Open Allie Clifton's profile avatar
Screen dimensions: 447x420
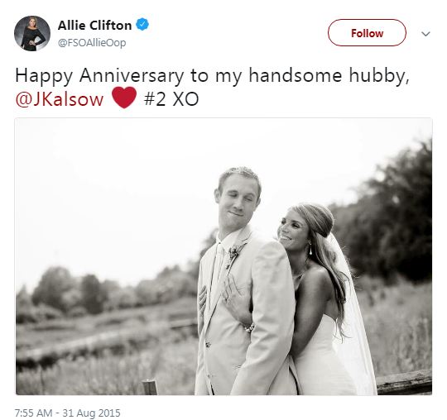tap(32, 33)
